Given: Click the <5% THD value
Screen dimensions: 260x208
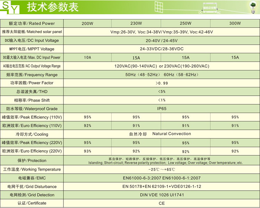Looking at the screenshot, I should coord(162,92).
